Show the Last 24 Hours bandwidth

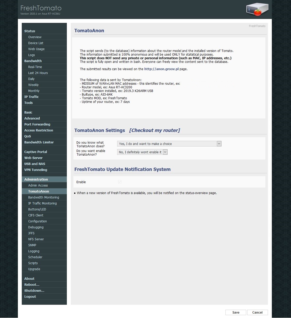[44, 73]
